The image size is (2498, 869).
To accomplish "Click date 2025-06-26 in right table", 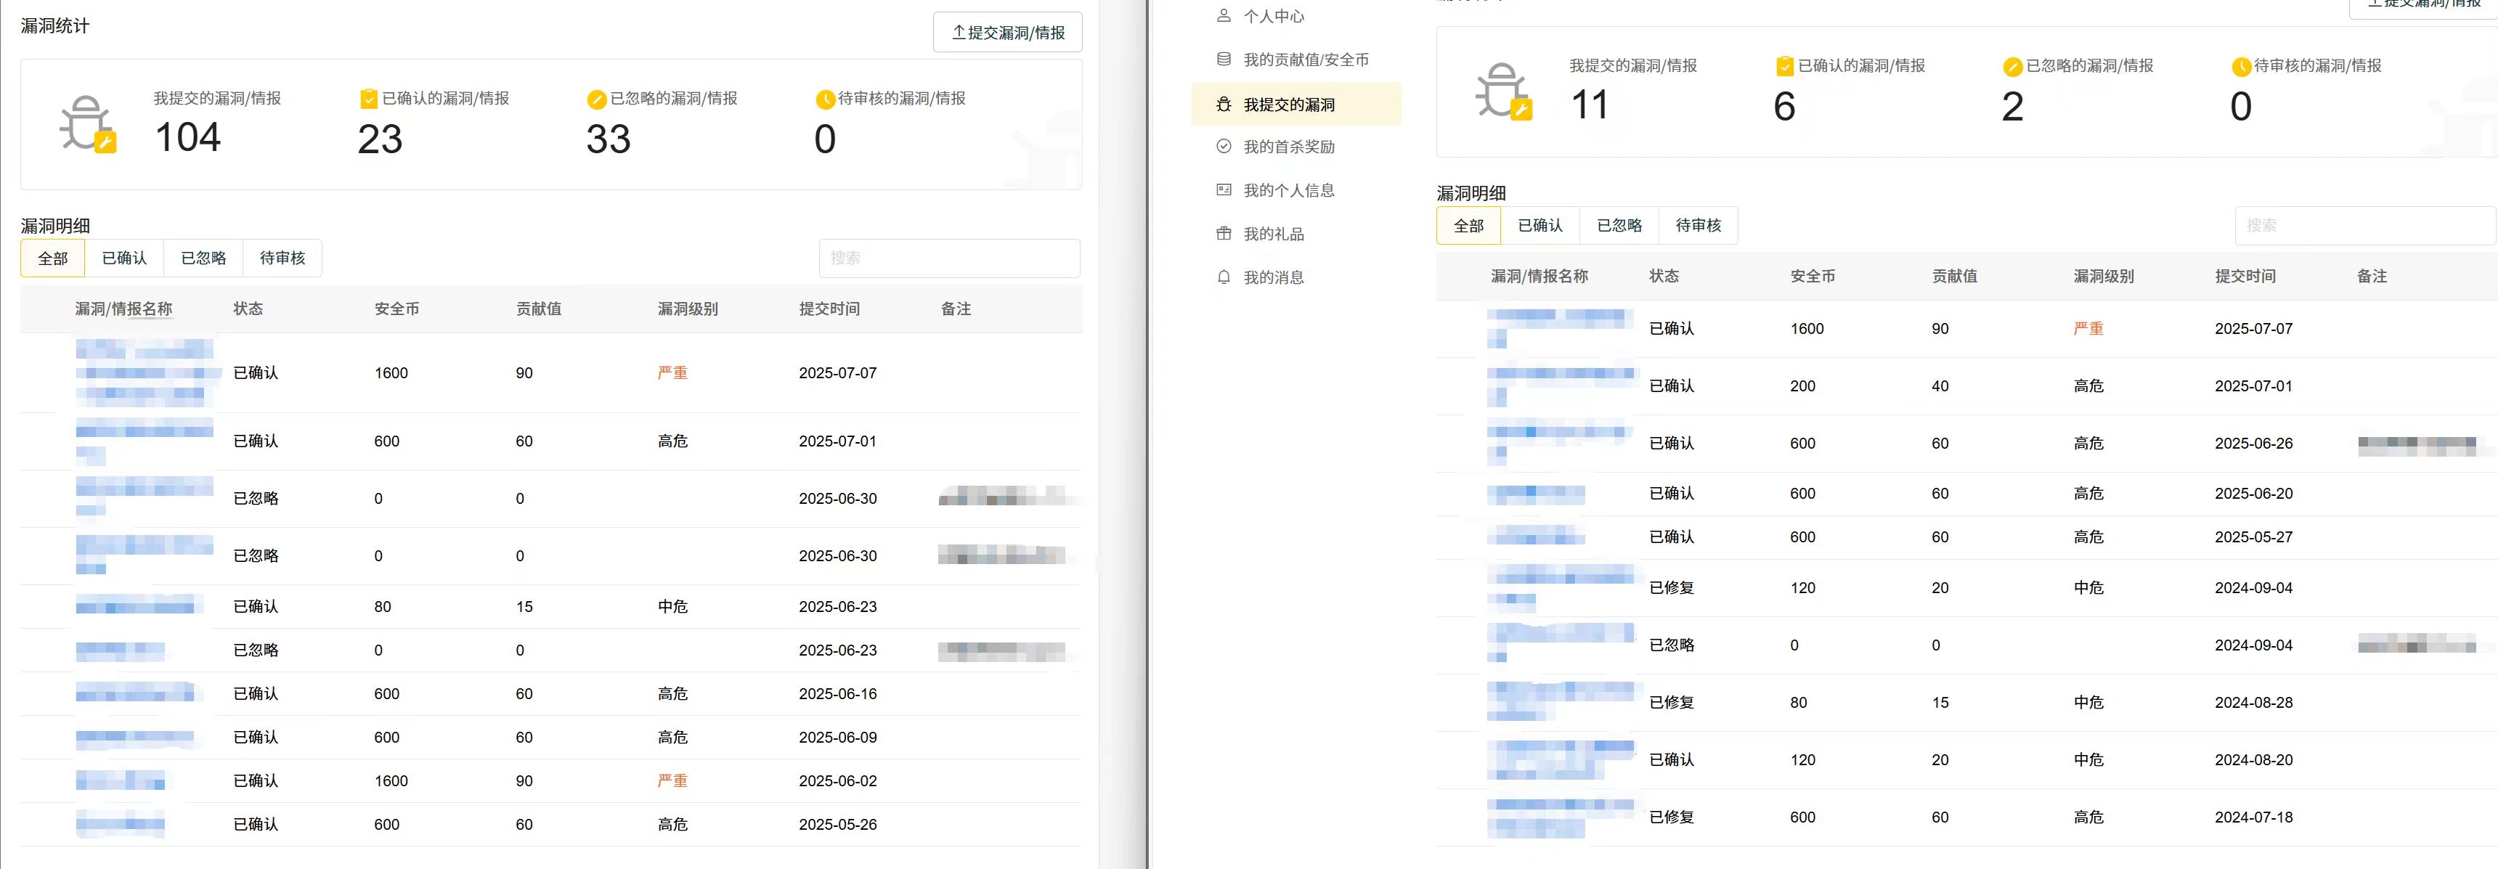I will tap(2253, 444).
